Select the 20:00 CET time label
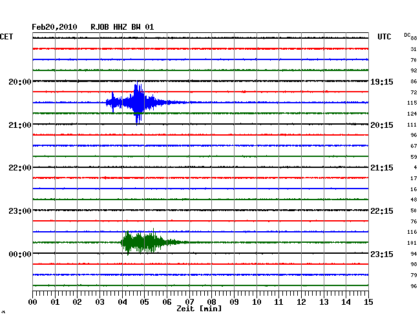The height and width of the screenshot is (319, 420). [20, 81]
